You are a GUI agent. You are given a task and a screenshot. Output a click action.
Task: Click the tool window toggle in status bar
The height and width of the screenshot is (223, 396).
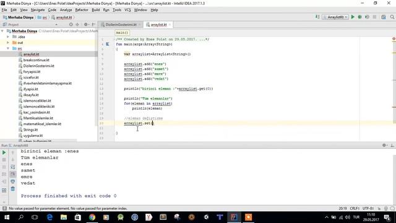pos(4,208)
